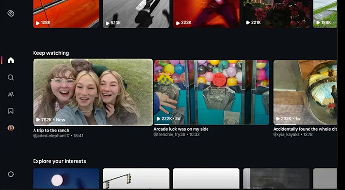Play the video with 223K views
345x190 pixels.
(206, 14)
